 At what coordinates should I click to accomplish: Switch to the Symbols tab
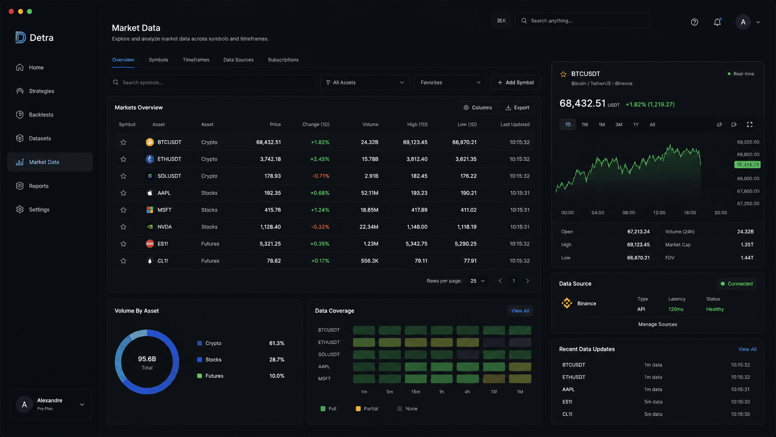point(158,60)
